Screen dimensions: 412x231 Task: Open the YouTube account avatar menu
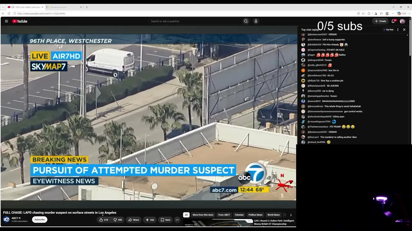point(402,21)
